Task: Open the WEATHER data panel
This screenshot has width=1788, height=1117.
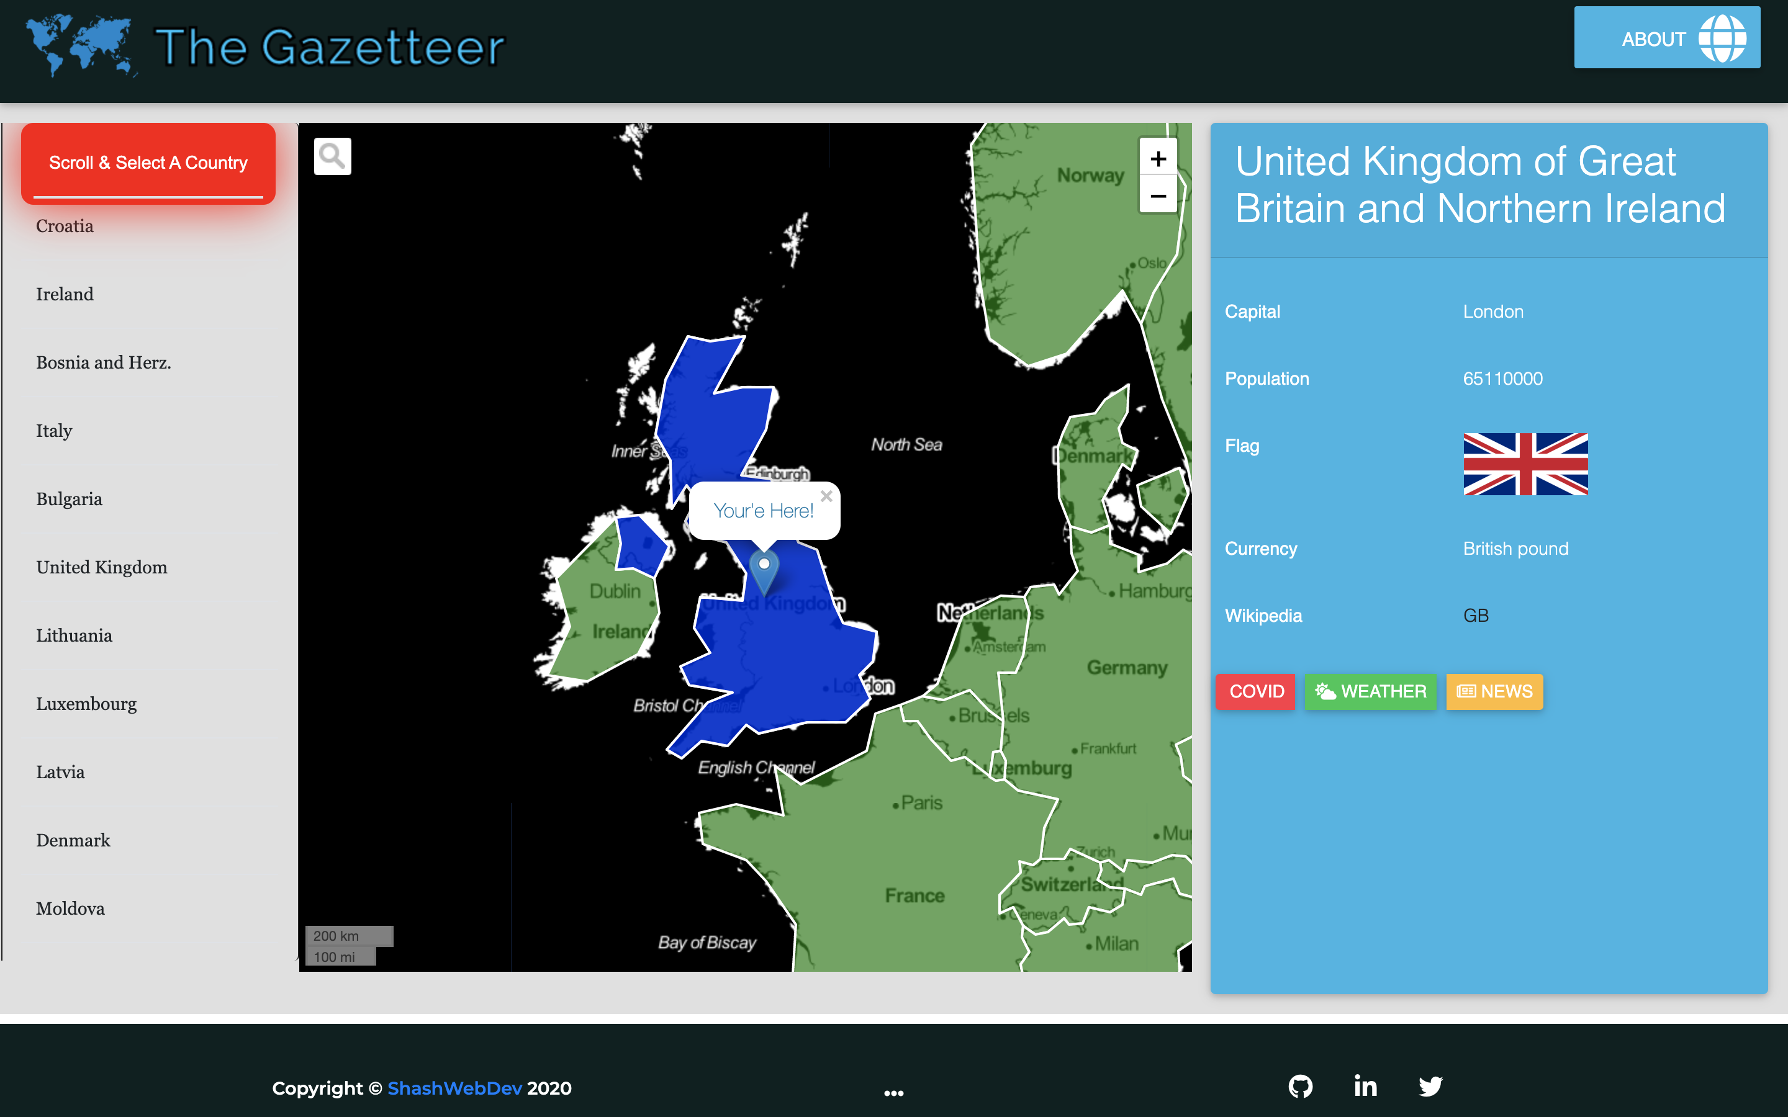Action: tap(1370, 693)
